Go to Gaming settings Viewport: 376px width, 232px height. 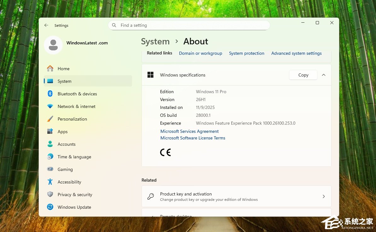(x=88, y=169)
